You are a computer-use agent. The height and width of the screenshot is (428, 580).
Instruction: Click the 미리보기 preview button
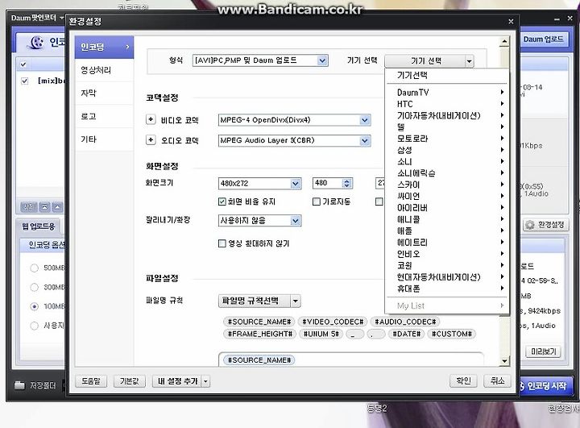pyautogui.click(x=544, y=351)
